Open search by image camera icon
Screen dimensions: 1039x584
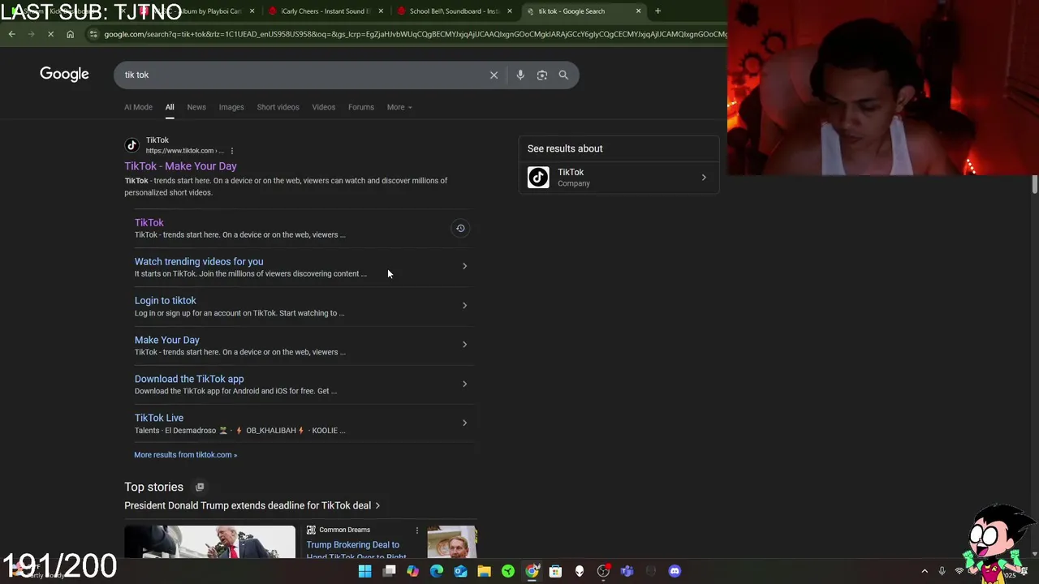542,75
